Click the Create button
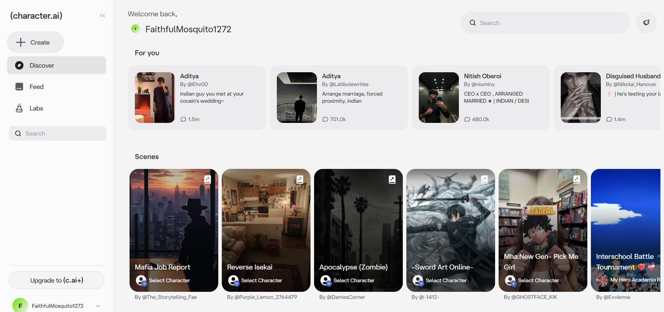The image size is (664, 312). pyautogui.click(x=35, y=42)
